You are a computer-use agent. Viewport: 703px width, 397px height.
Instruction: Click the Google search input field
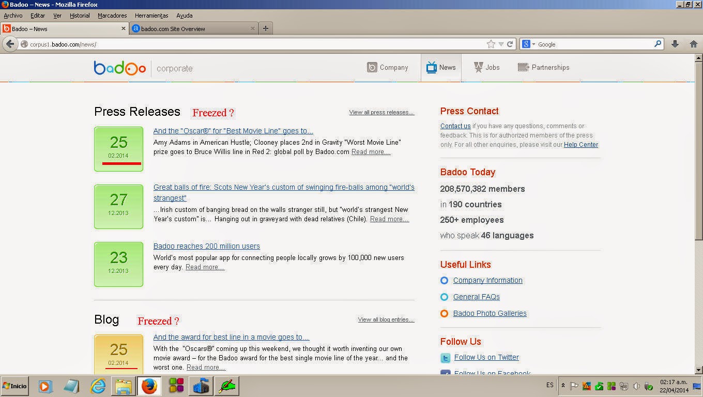click(594, 44)
